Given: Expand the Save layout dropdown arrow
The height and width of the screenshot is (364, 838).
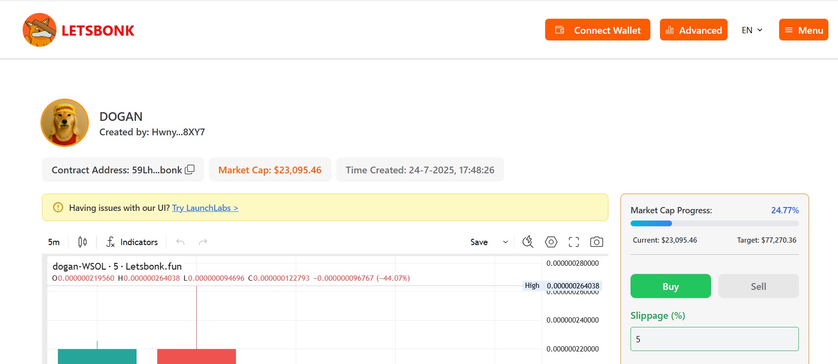Looking at the screenshot, I should tap(506, 242).
